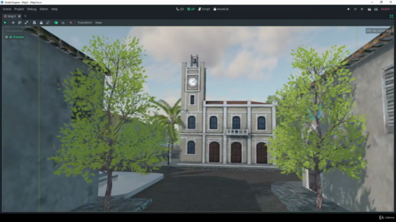
Task: Toggle snap mode icon
Action: (x=63, y=23)
